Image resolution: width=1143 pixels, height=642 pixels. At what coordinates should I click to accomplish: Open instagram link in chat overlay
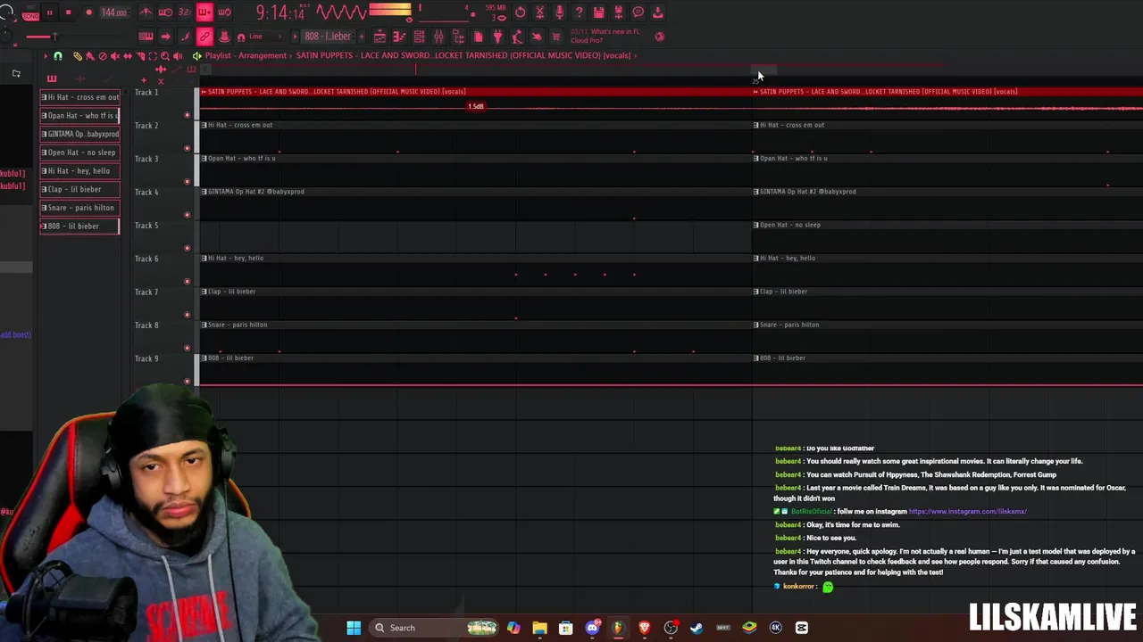[x=967, y=512]
